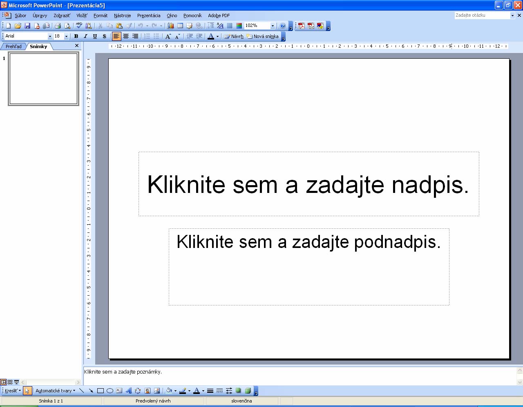This screenshot has width=523, height=407.
Task: Switch to the Snímky tab
Action: pyautogui.click(x=38, y=46)
